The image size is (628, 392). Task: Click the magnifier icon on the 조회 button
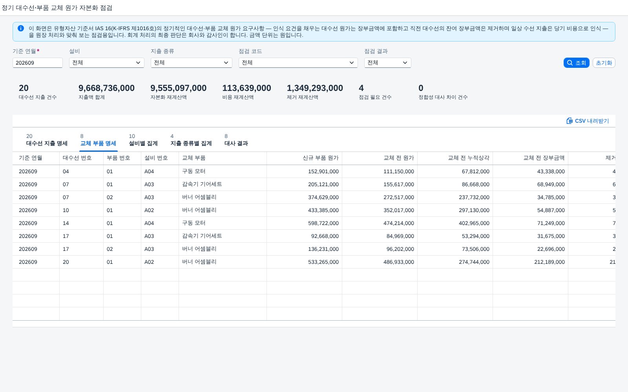click(570, 63)
